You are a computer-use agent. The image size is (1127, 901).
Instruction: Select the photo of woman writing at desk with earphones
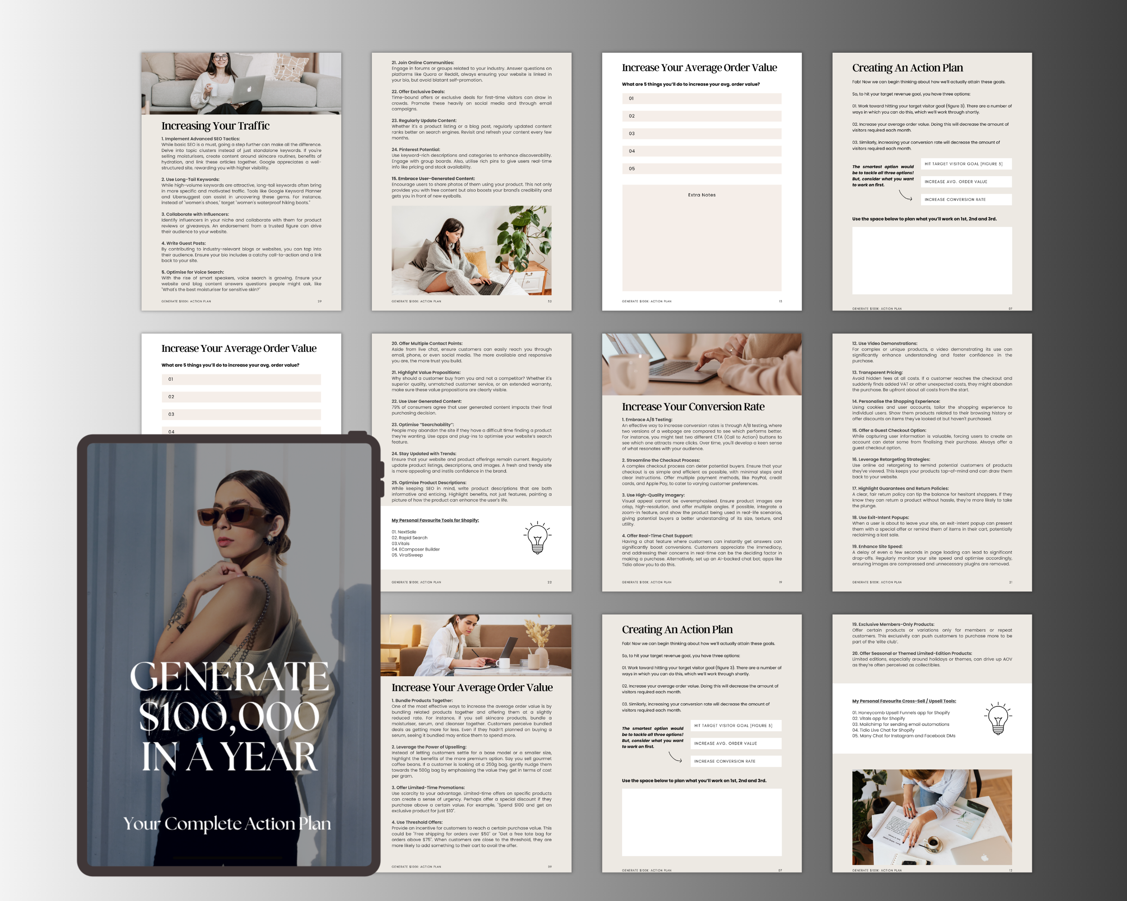(476, 645)
